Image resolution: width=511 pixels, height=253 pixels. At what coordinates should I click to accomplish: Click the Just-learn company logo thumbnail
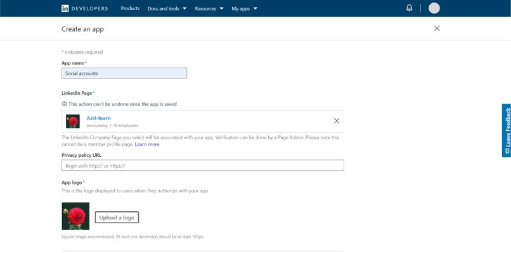pyautogui.click(x=73, y=121)
